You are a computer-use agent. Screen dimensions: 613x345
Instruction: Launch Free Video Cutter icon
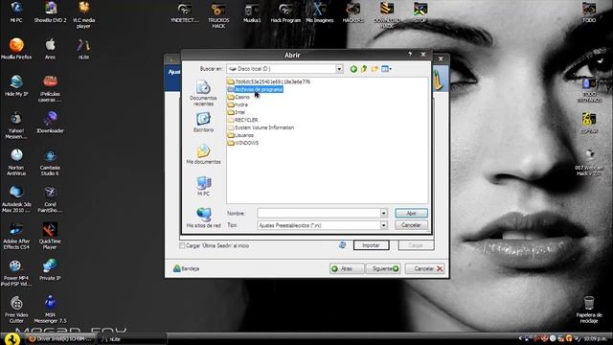click(x=16, y=310)
